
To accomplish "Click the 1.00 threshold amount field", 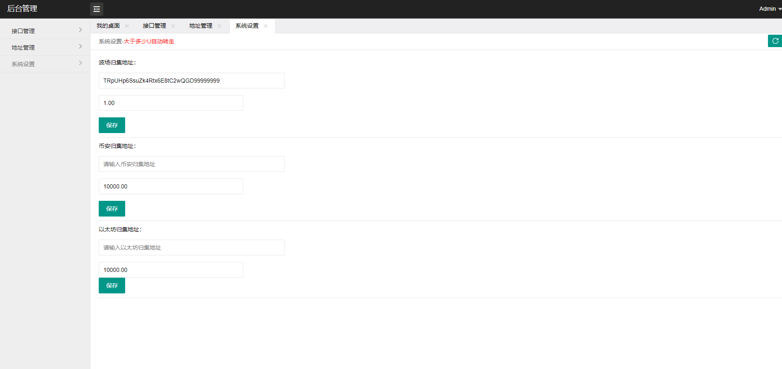I will pos(171,103).
